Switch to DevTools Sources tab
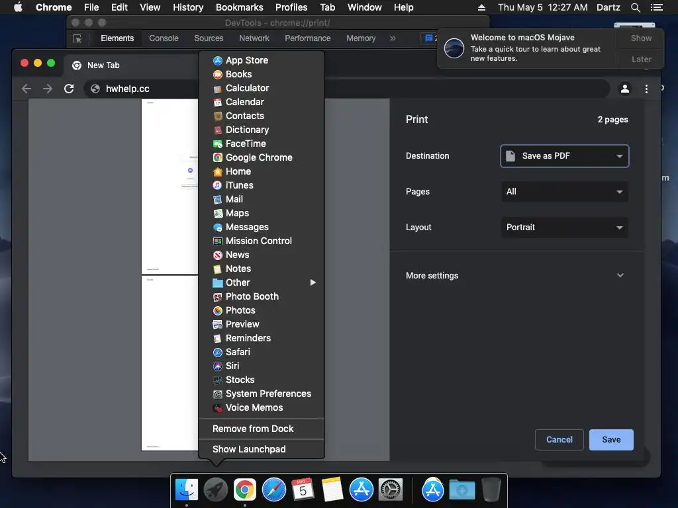This screenshot has width=678, height=508. 209,38
